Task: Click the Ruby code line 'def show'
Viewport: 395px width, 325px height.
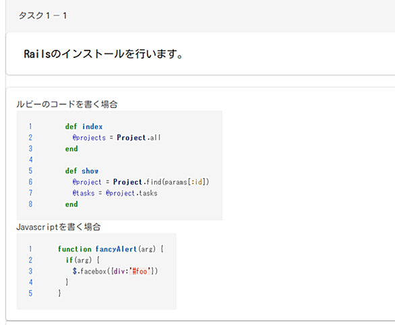Action: 82,171
